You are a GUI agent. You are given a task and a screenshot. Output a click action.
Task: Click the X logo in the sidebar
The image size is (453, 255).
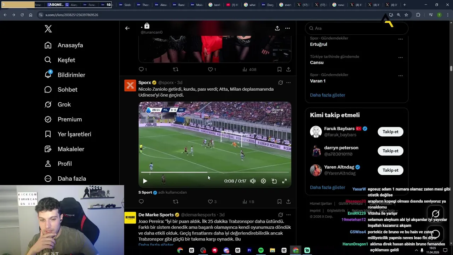tap(48, 29)
